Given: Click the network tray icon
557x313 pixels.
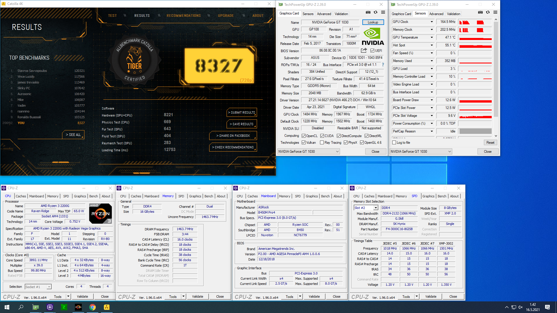Looking at the screenshot, I should point(513,307).
